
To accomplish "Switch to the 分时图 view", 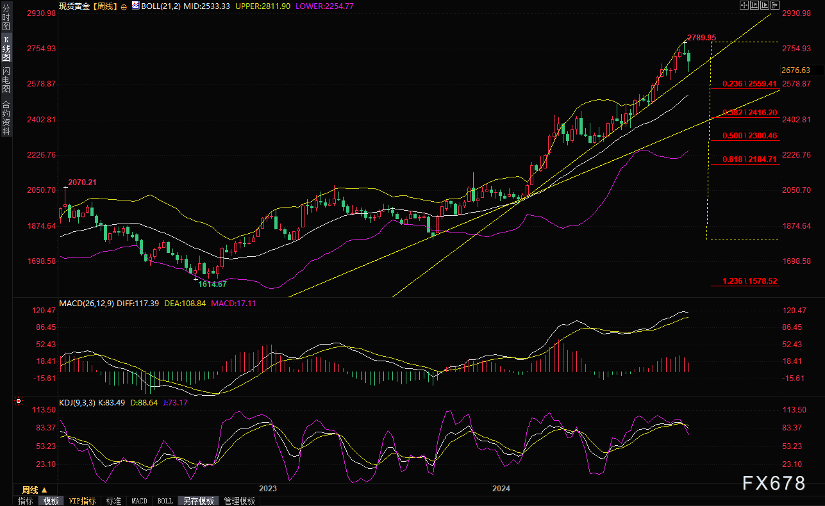I will point(6,18).
